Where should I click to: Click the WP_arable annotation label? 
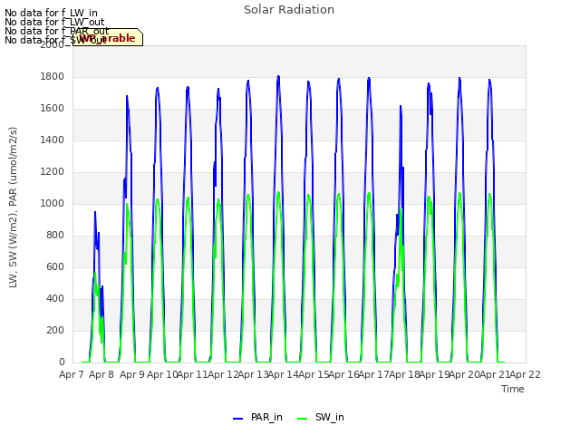point(107,38)
